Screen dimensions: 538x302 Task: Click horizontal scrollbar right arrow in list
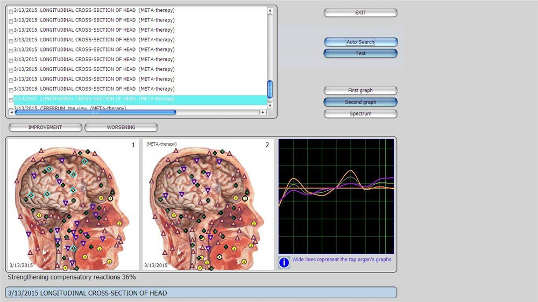[263, 112]
